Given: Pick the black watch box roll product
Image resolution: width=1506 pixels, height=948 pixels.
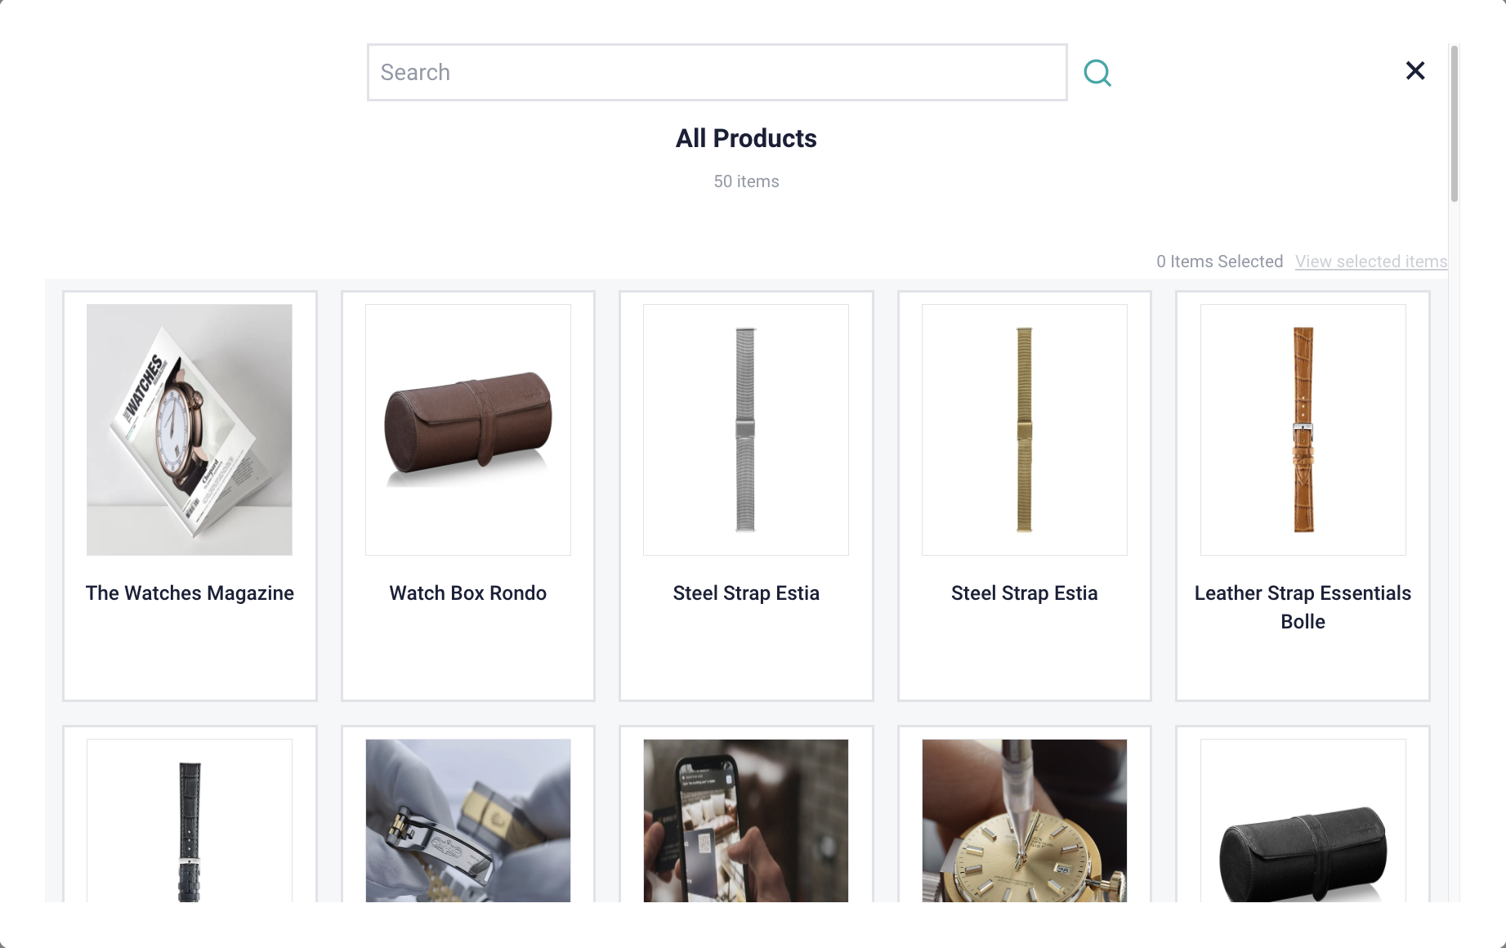Looking at the screenshot, I should (1303, 821).
